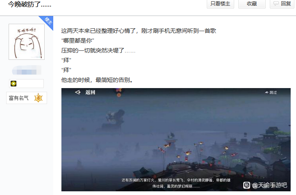The width and height of the screenshot is (296, 195).
Task: Click the back arrow icon in game screenshot
Action: tap(78, 92)
